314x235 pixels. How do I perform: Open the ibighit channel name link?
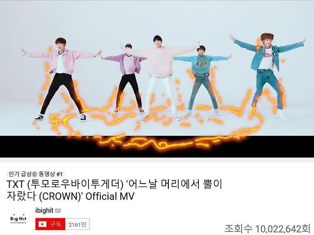[44, 211]
